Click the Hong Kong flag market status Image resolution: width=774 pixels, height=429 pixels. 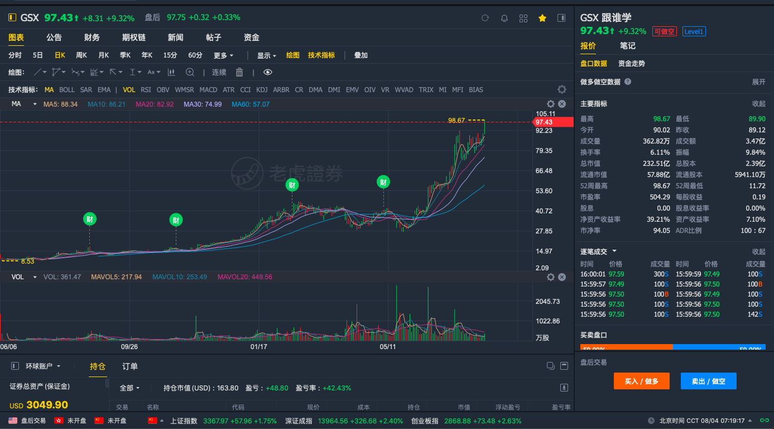59,421
